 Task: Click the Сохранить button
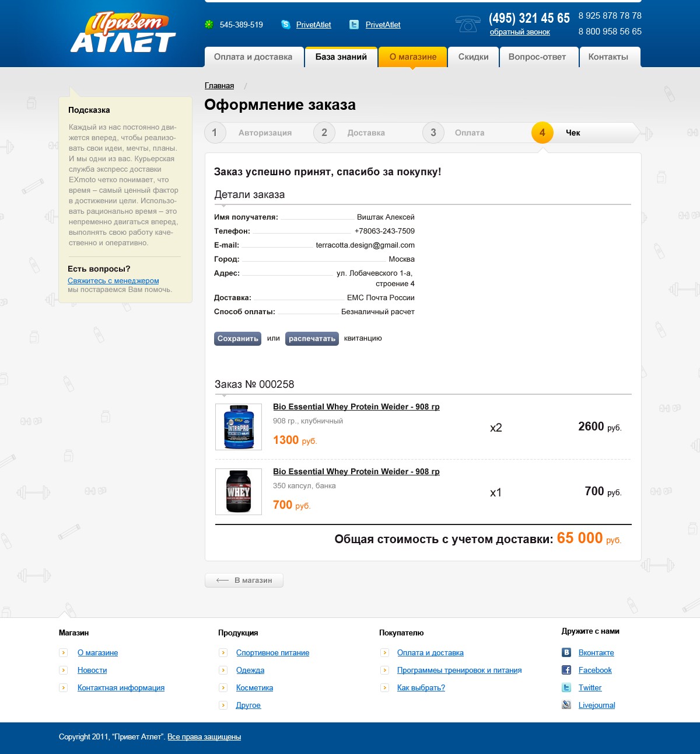(237, 339)
